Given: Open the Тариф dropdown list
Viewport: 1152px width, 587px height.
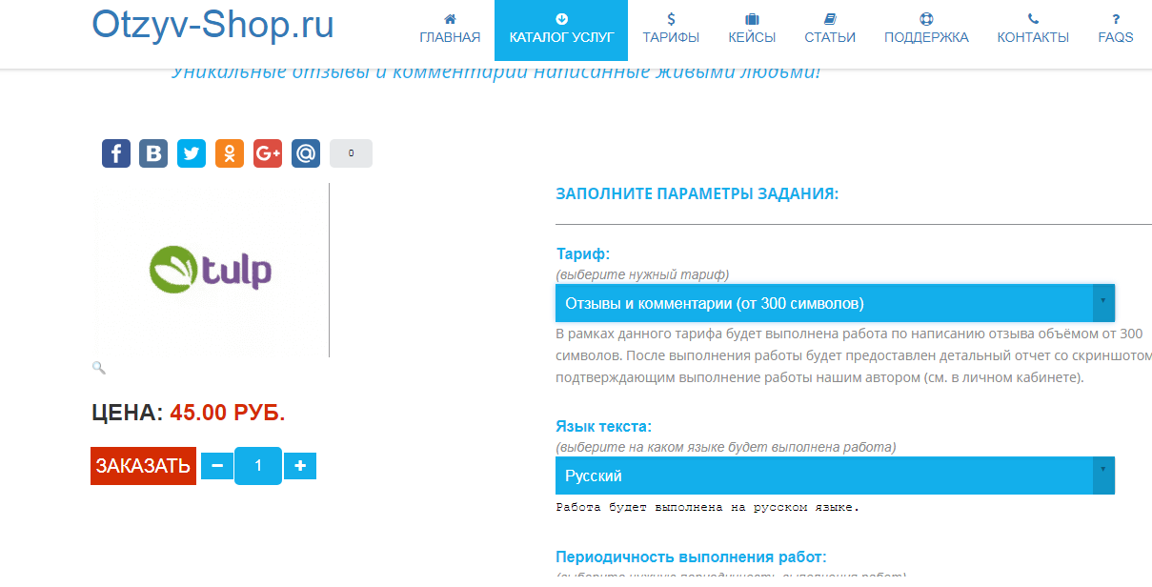Looking at the screenshot, I should pos(835,303).
